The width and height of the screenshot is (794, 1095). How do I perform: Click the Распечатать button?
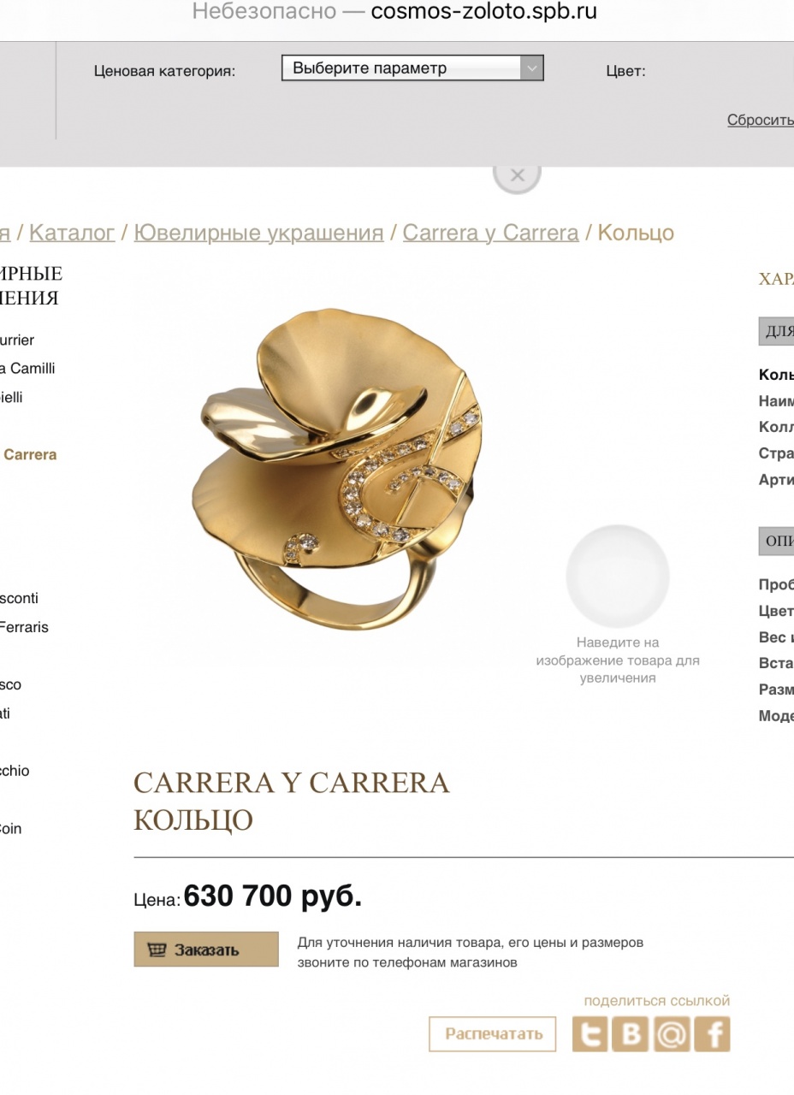click(493, 1034)
